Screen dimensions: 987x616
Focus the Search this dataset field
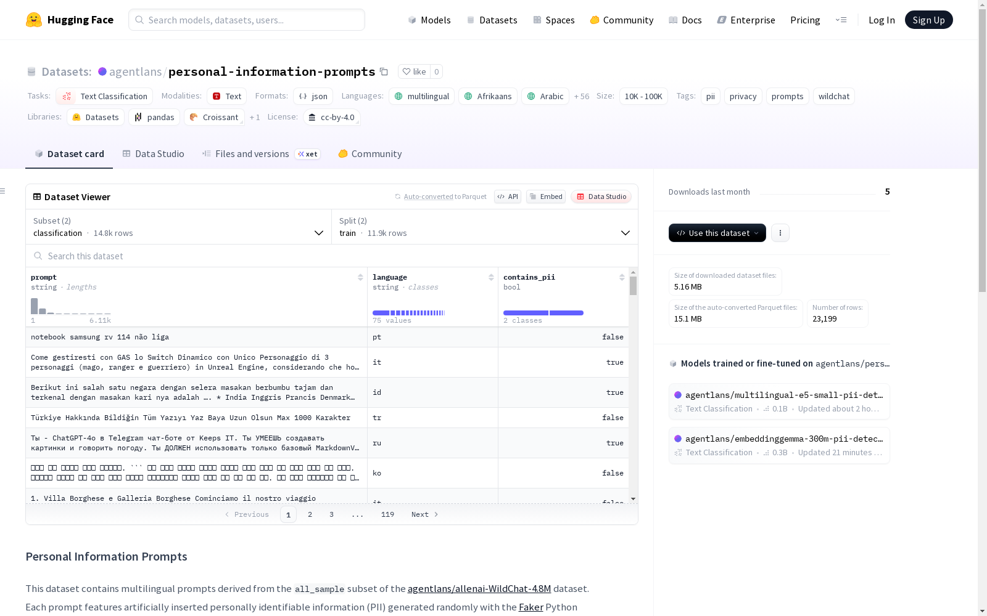[x=332, y=256]
